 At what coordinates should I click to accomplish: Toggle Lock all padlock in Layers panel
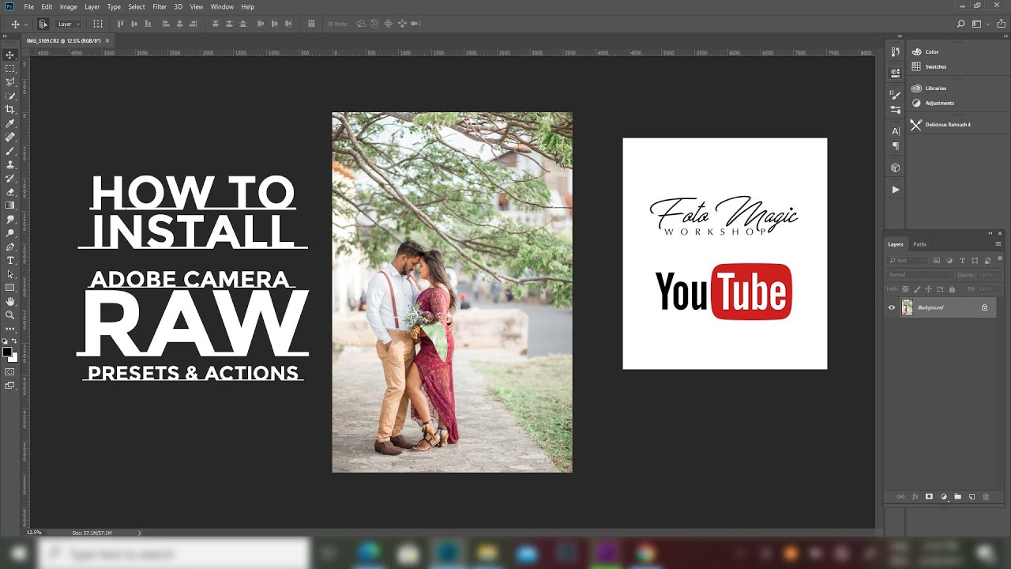point(952,289)
